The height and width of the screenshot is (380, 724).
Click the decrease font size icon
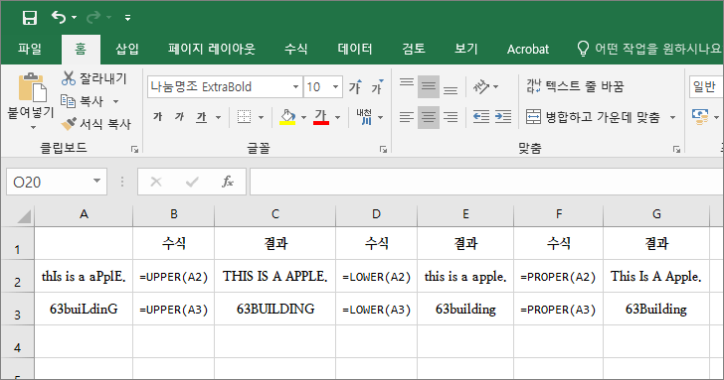click(x=377, y=86)
